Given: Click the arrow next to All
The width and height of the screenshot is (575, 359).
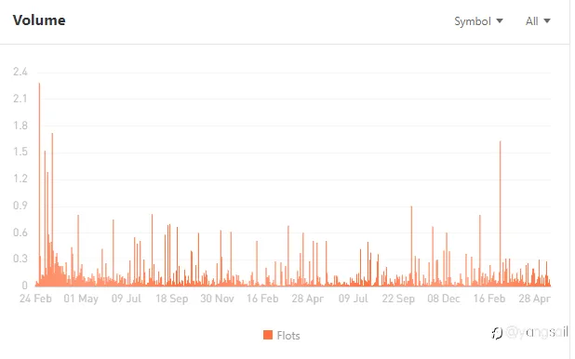Looking at the screenshot, I should coord(547,20).
